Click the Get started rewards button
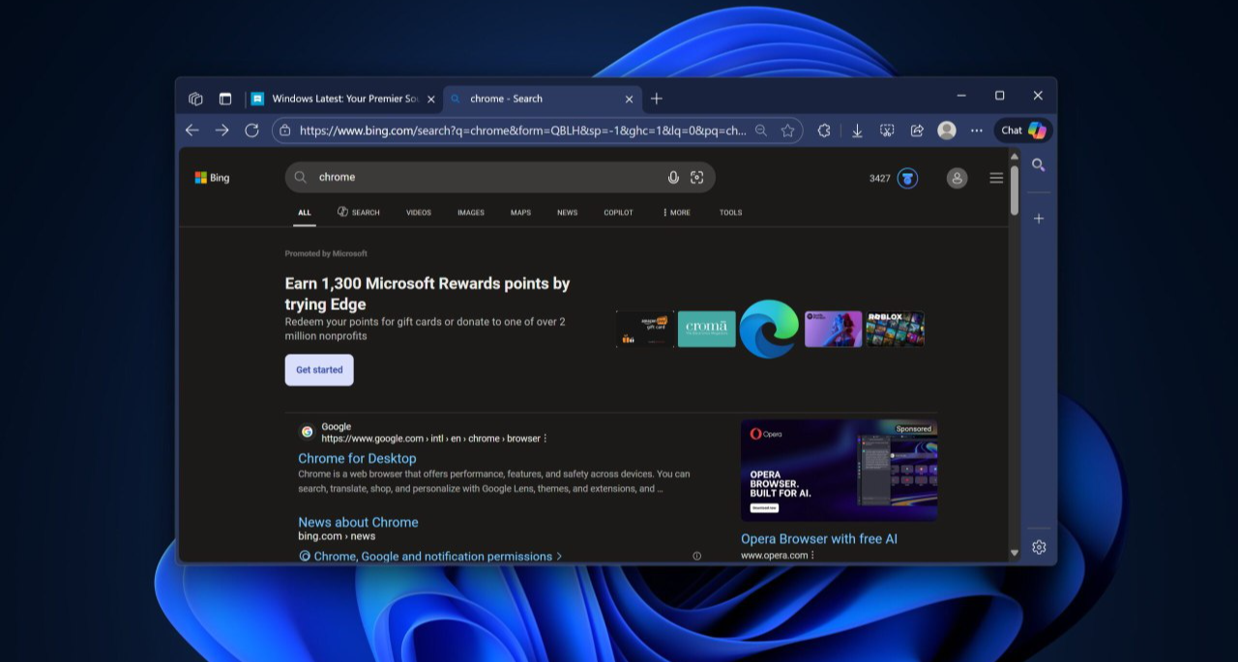The height and width of the screenshot is (662, 1238). (x=319, y=369)
